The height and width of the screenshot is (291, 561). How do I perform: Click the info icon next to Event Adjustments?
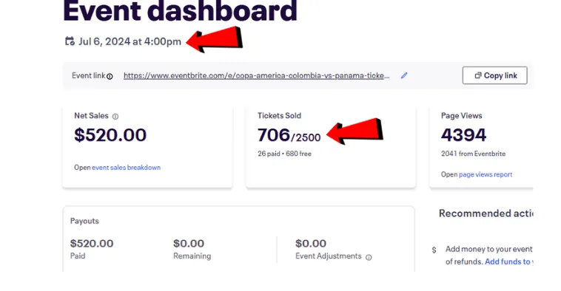[x=369, y=257]
